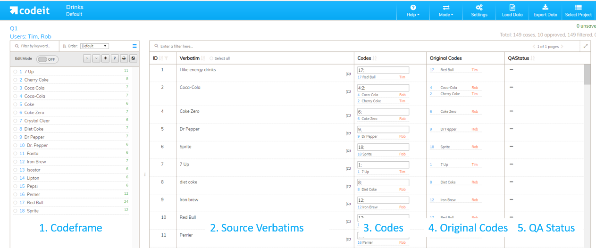This screenshot has height=248, width=596.
Task: Toggle Edit Mode switch
Action: (48, 59)
